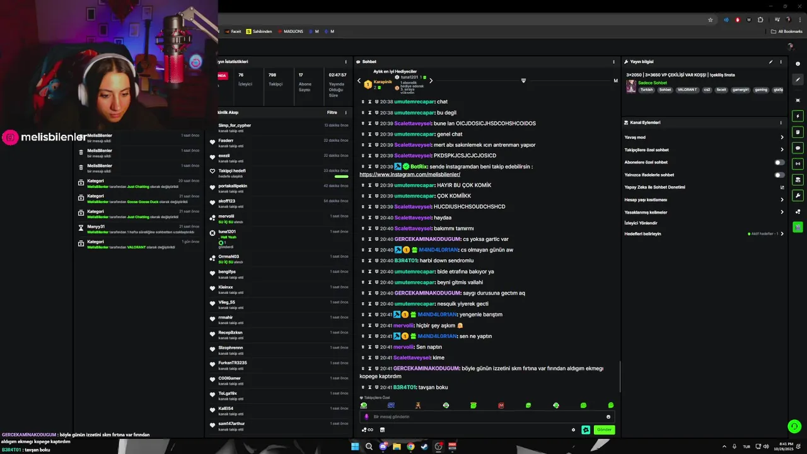Open Kanal Eylemleri panel three-dot menu
The width and height of the screenshot is (807, 454).
coord(781,122)
